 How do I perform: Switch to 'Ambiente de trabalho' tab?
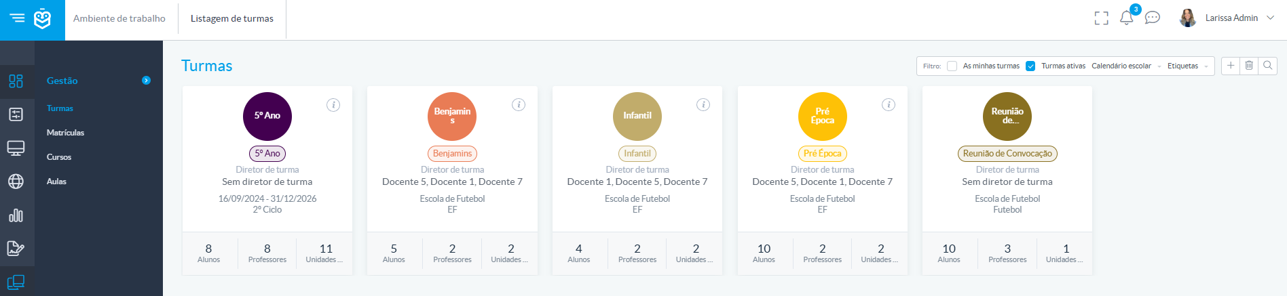pos(119,19)
